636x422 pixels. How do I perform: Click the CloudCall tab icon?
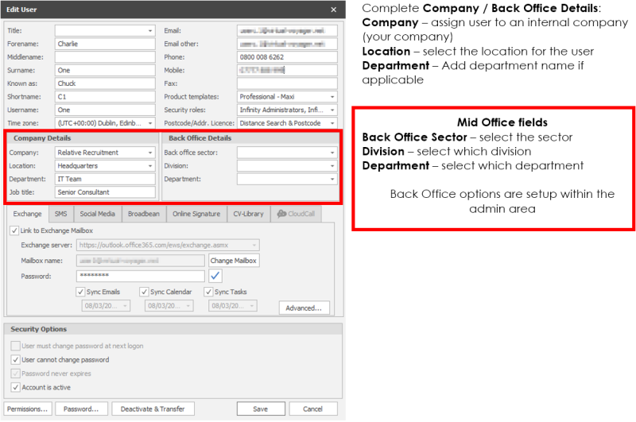pos(282,214)
